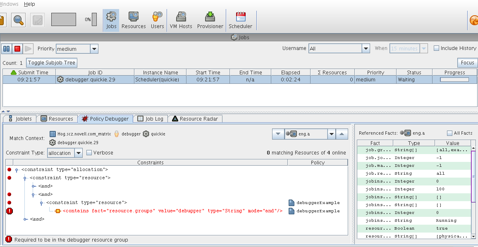Switch to the Resources tab in lower pane
The height and width of the screenshot is (247, 478).
click(x=57, y=119)
